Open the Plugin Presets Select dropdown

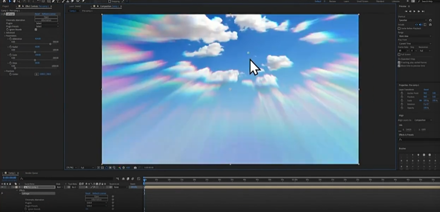click(x=46, y=26)
